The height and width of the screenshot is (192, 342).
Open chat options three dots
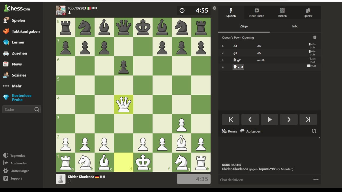[x=316, y=180]
